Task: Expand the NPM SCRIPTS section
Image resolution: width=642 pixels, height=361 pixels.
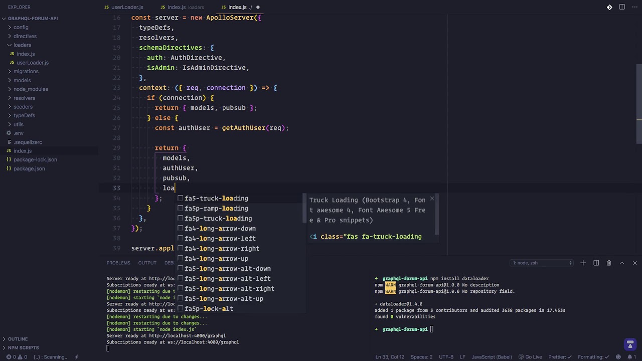Action: 49,347
